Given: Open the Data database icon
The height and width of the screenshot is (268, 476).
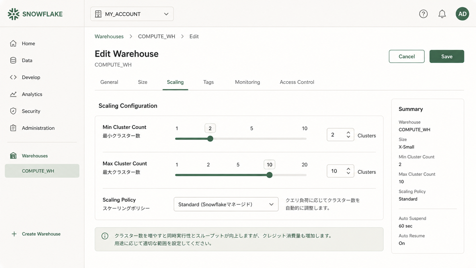Looking at the screenshot, I should (13, 60).
